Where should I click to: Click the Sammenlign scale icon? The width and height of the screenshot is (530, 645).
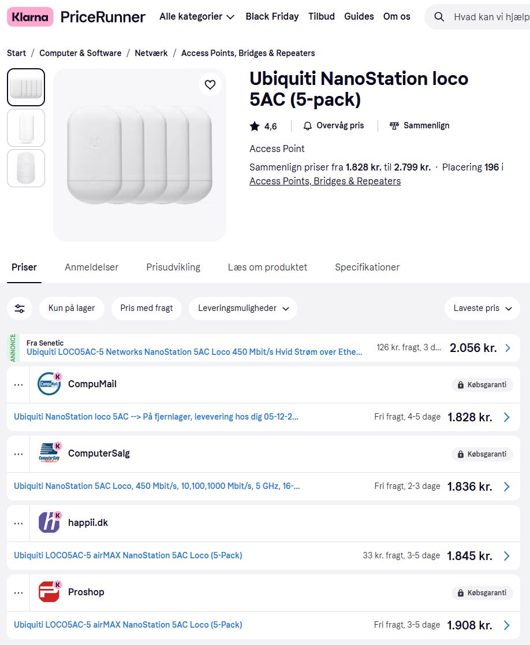point(394,125)
